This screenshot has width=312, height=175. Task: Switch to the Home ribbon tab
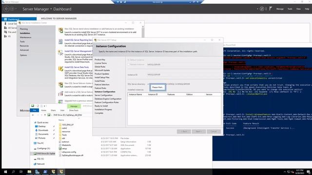point(43,110)
